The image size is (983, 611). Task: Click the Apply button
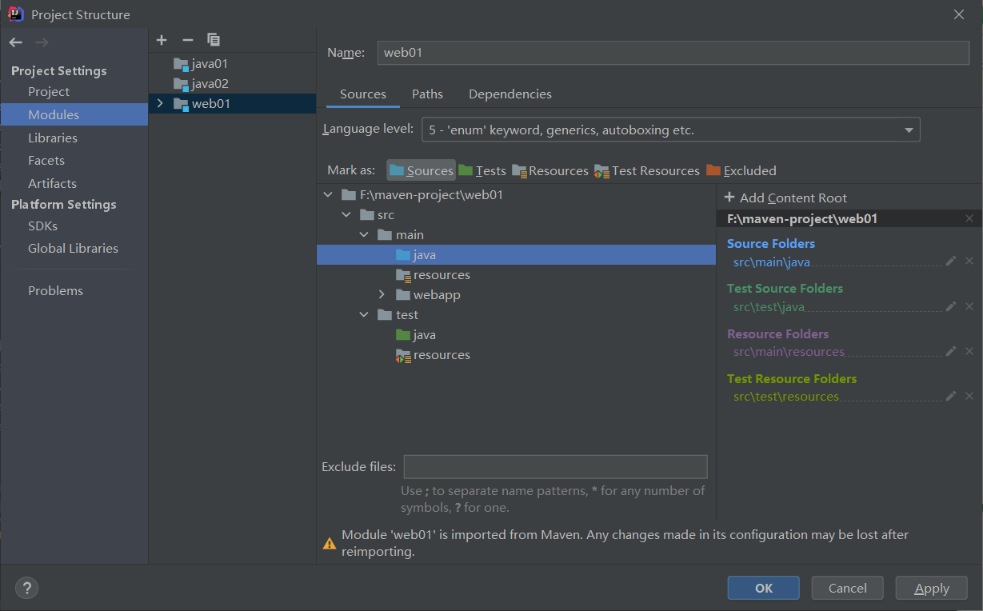point(932,588)
